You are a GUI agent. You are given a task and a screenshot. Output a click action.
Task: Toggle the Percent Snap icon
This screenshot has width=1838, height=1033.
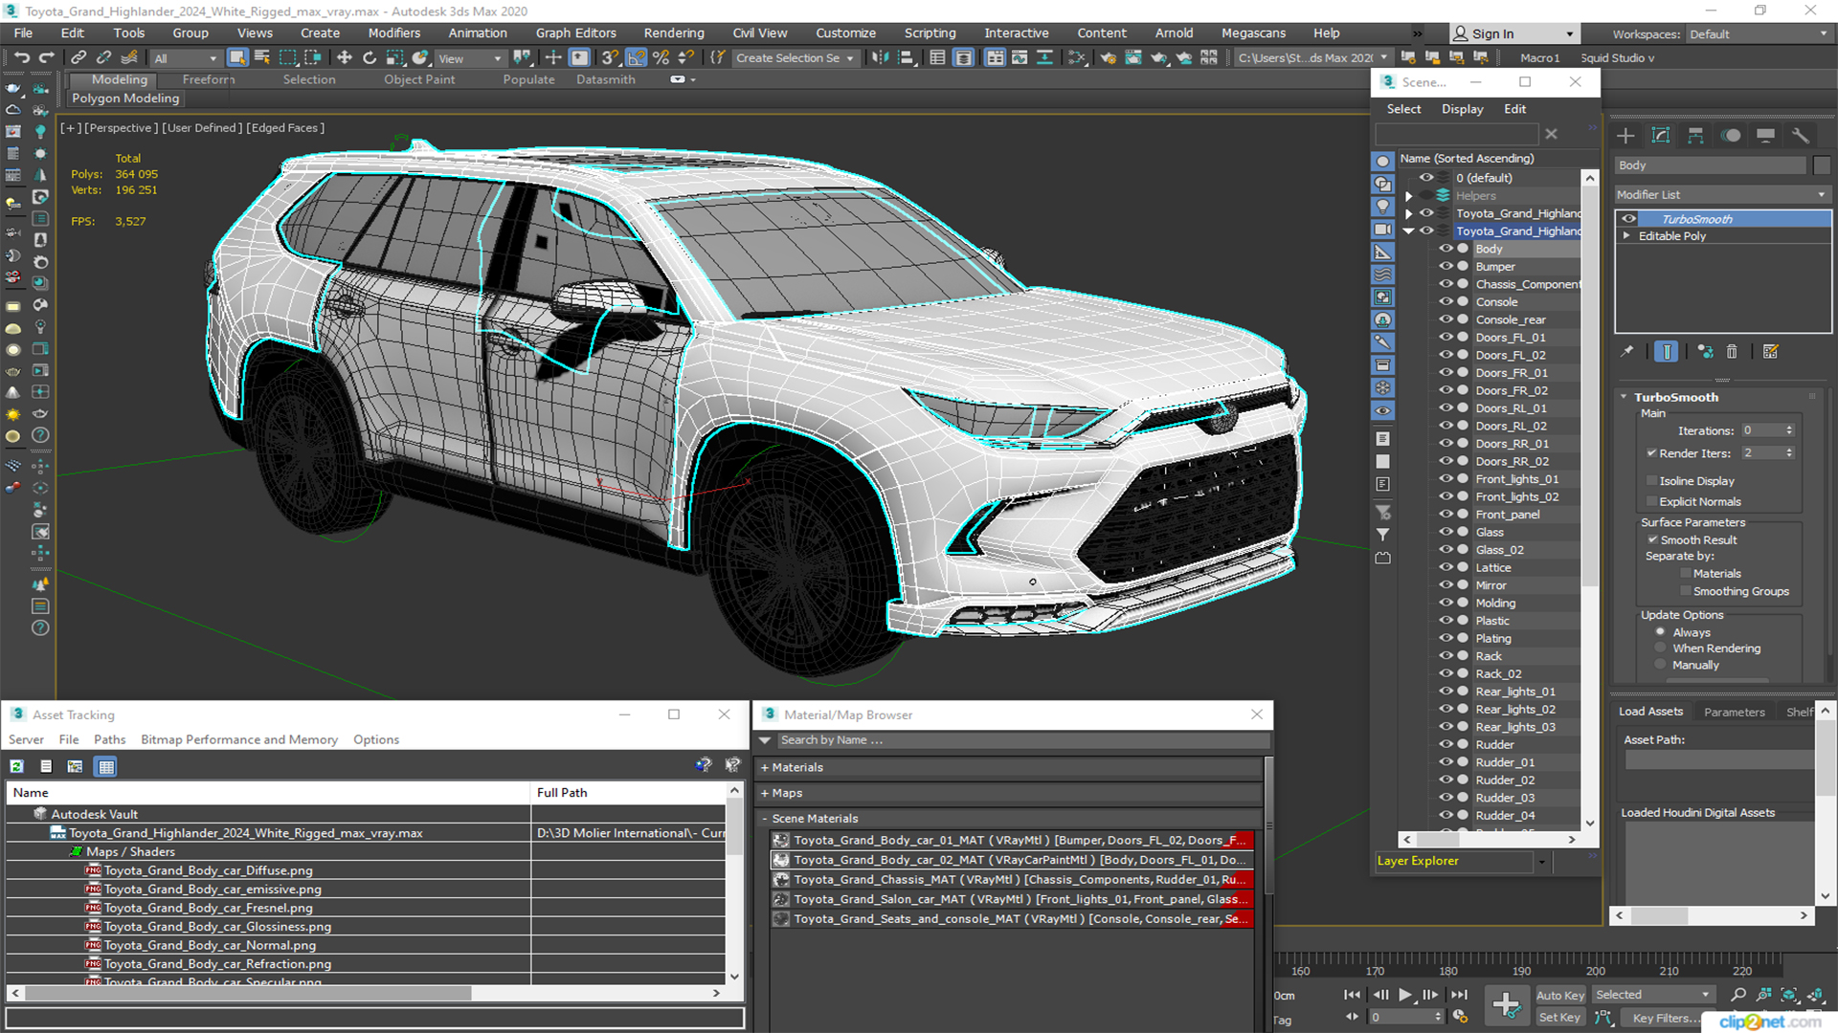pyautogui.click(x=661, y=58)
